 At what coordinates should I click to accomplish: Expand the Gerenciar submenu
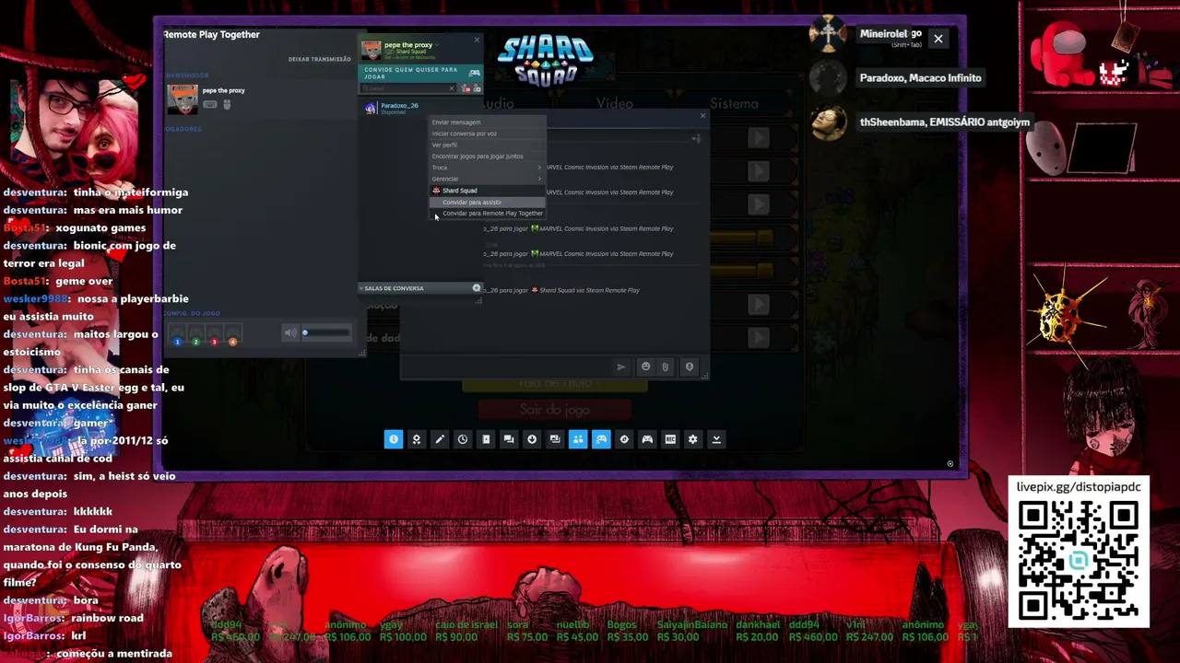point(488,179)
